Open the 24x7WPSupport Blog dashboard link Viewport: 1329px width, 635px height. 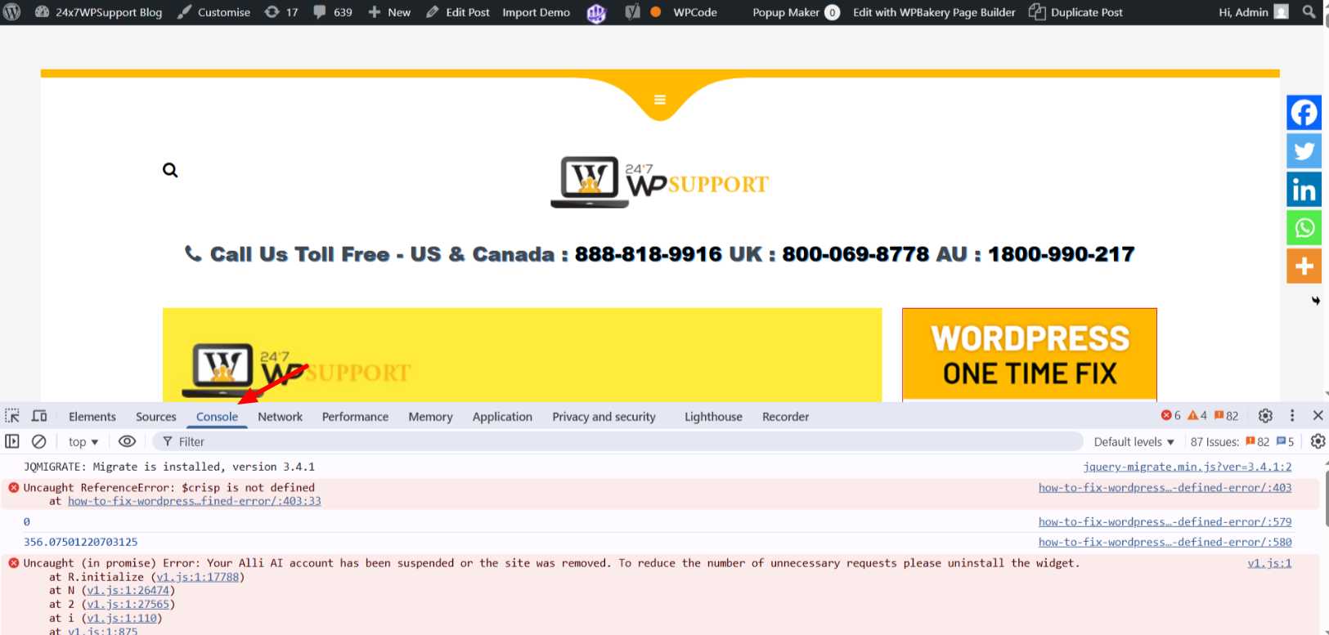[98, 12]
